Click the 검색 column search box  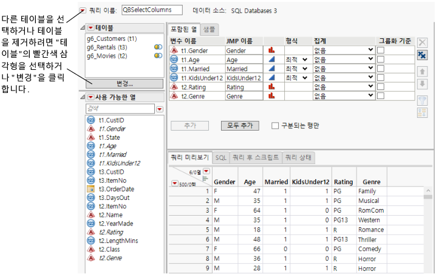pos(120,109)
